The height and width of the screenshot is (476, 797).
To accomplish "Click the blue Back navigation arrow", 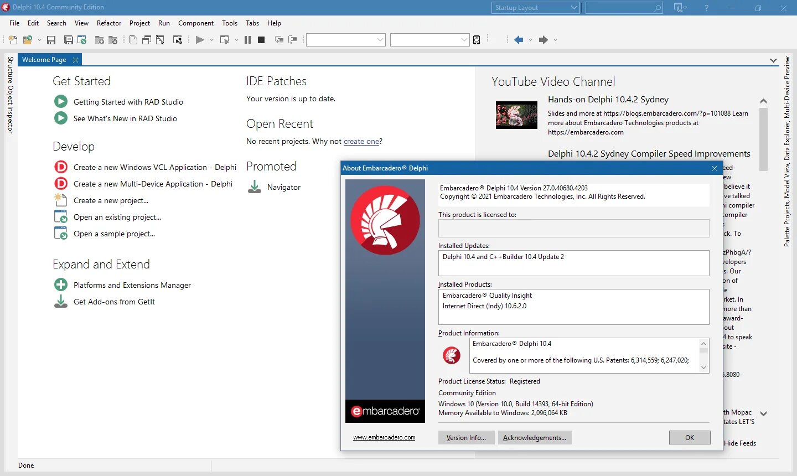I will tap(519, 40).
